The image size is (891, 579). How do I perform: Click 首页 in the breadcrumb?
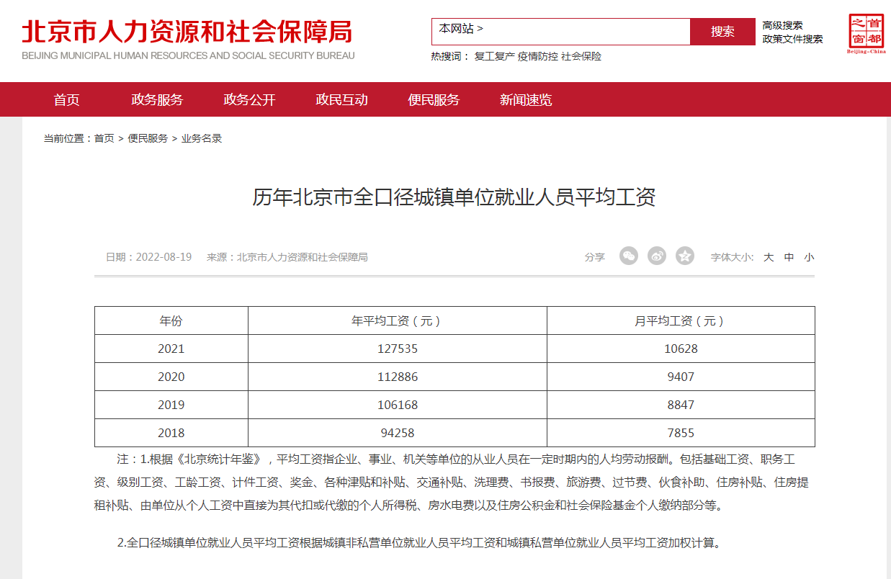pyautogui.click(x=104, y=138)
